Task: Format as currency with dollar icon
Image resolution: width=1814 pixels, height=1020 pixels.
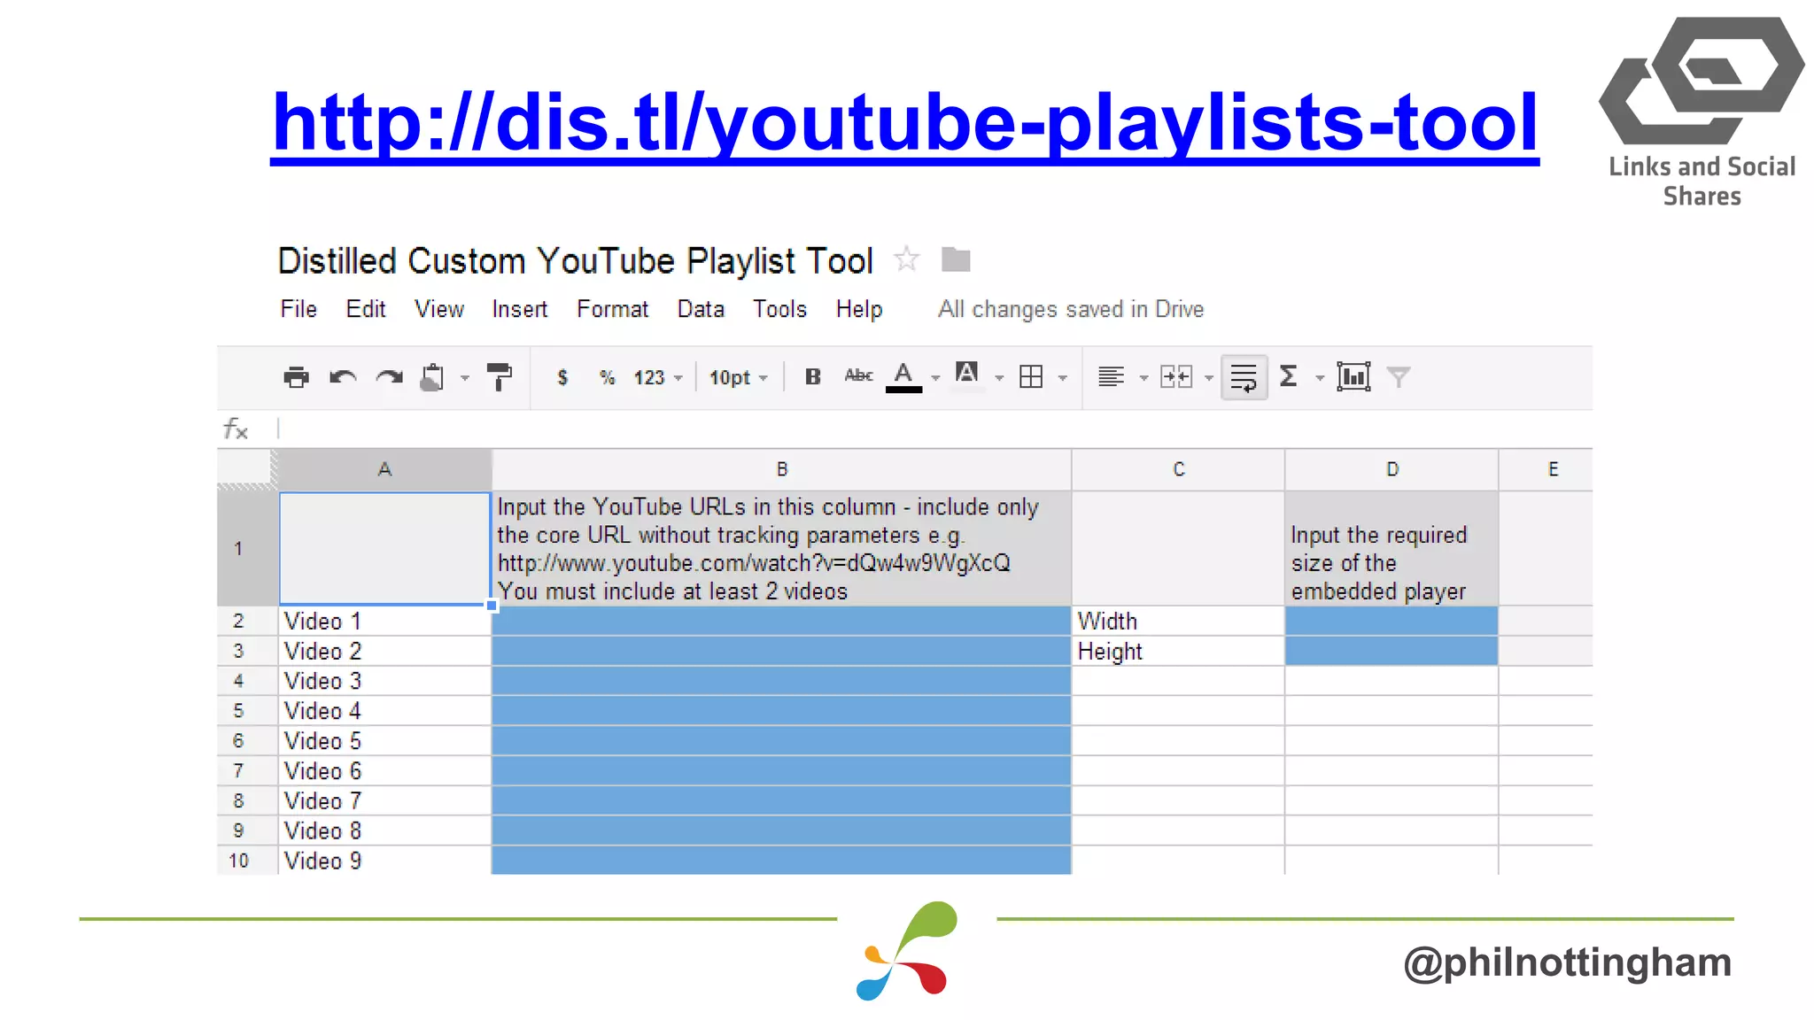Action: (562, 377)
